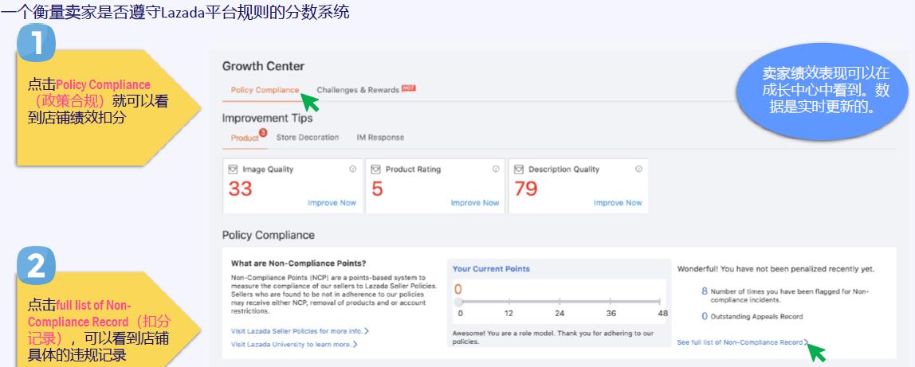This screenshot has height=367, width=915.
Task: Click the Product Rating score 5
Action: click(377, 189)
